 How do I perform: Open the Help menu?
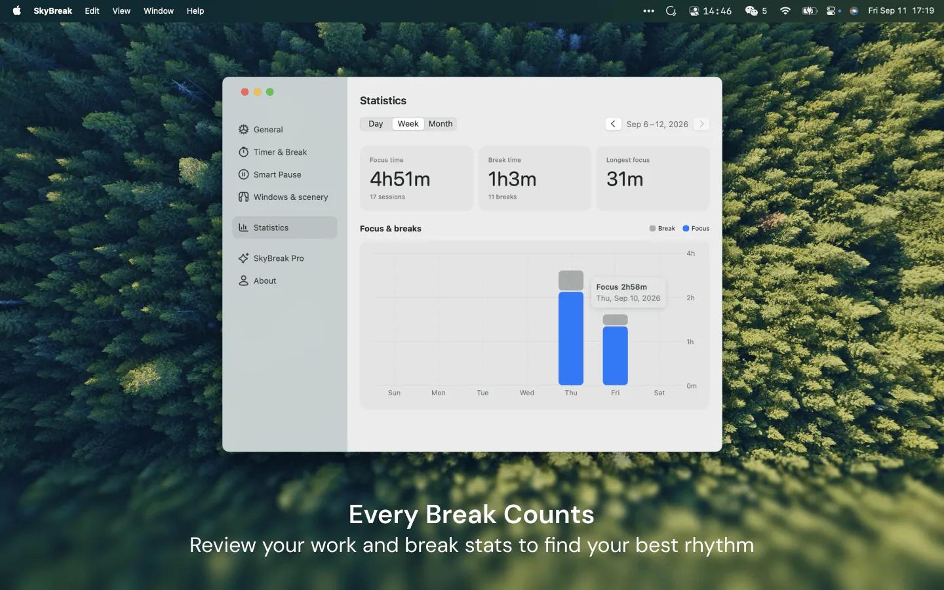(x=195, y=10)
